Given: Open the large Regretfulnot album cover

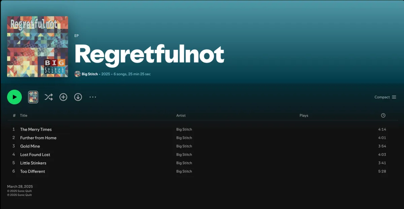Looking at the screenshot, I should pos(38,47).
